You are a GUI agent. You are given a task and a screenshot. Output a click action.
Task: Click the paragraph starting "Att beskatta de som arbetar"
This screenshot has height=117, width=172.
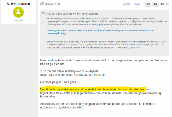click(98, 106)
